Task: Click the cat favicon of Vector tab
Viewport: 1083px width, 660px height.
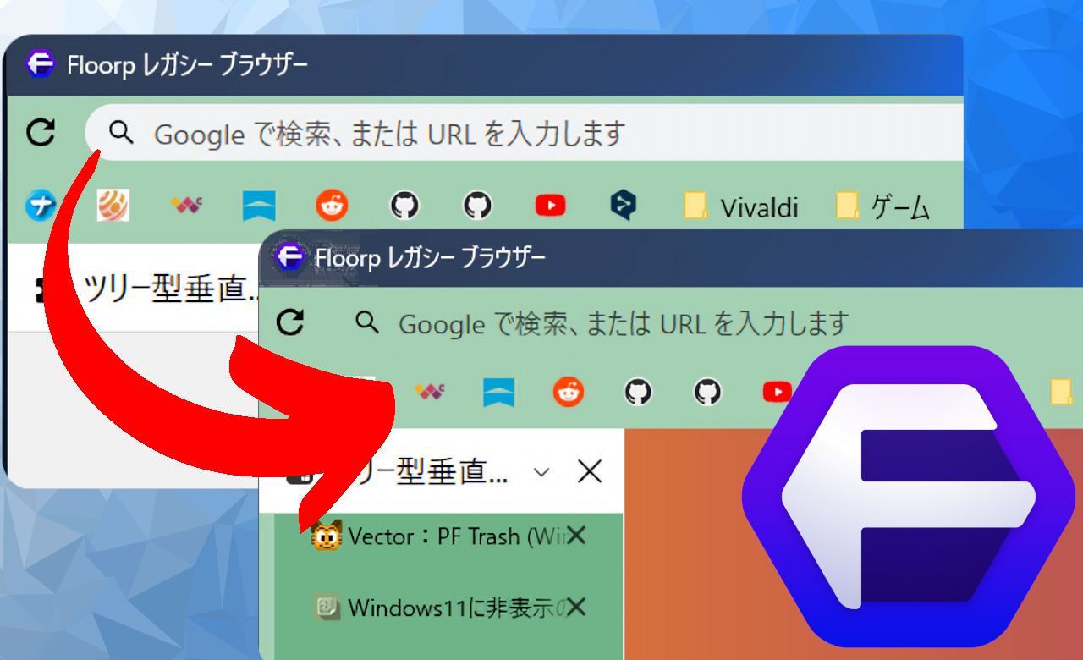Action: coord(327,536)
